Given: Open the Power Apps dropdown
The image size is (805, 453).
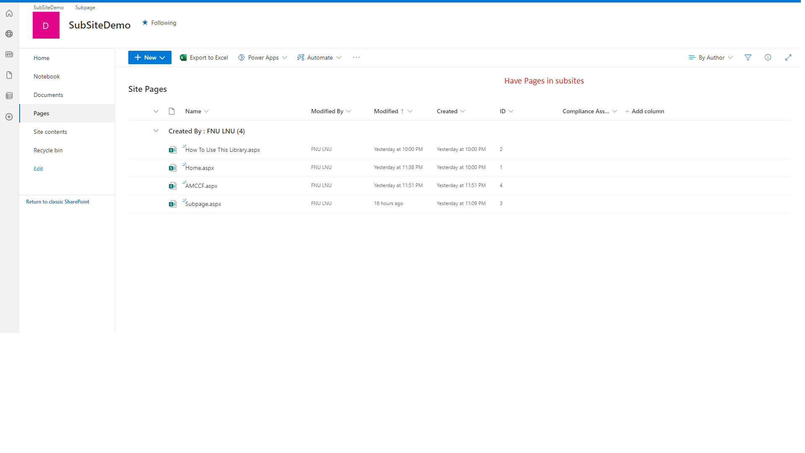Looking at the screenshot, I should pyautogui.click(x=263, y=57).
